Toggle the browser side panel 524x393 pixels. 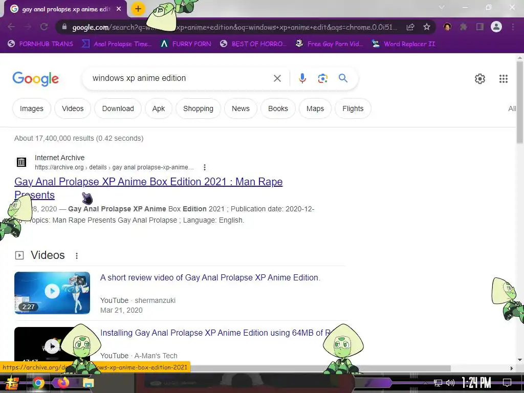pos(480,27)
